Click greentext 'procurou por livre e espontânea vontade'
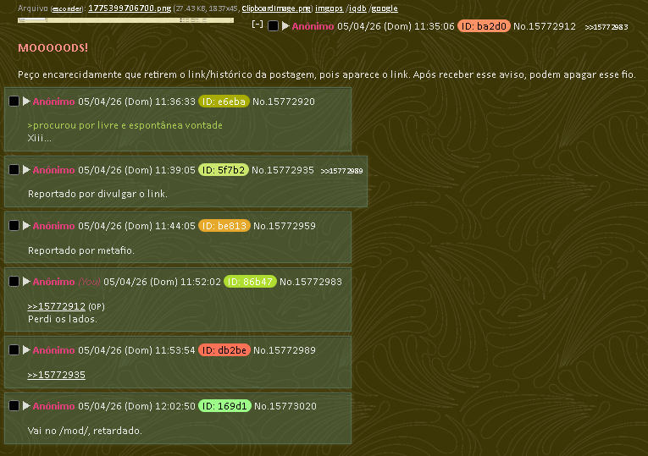The image size is (648, 456). coord(125,125)
